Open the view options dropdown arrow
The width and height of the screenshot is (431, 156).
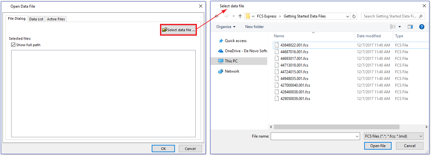click(x=400, y=27)
